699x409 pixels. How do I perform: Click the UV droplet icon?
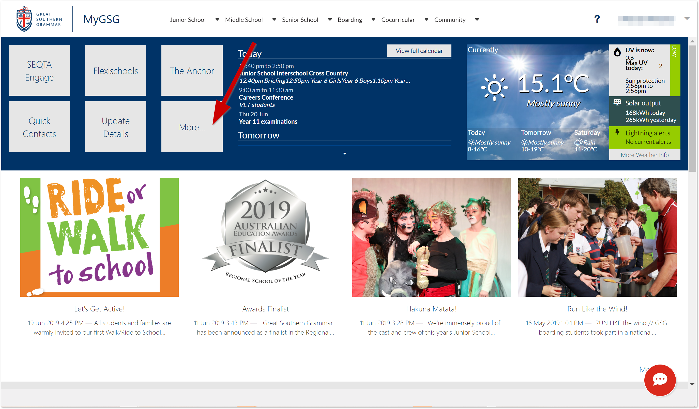[x=617, y=52]
